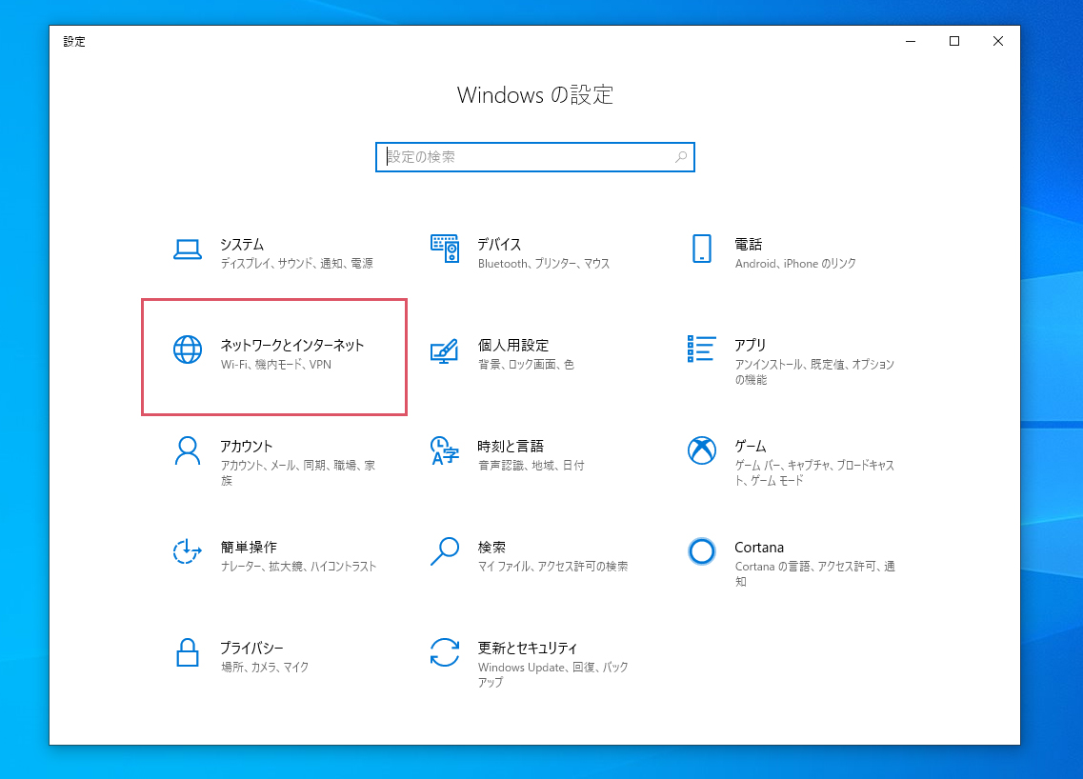1083x779 pixels.
Task: Open the システム laptop icon
Action: click(x=188, y=250)
